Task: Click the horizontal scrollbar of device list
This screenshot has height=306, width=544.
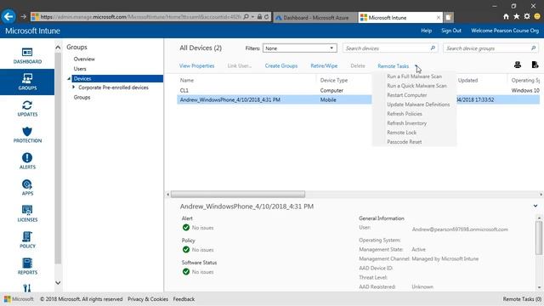Action: pyautogui.click(x=238, y=195)
